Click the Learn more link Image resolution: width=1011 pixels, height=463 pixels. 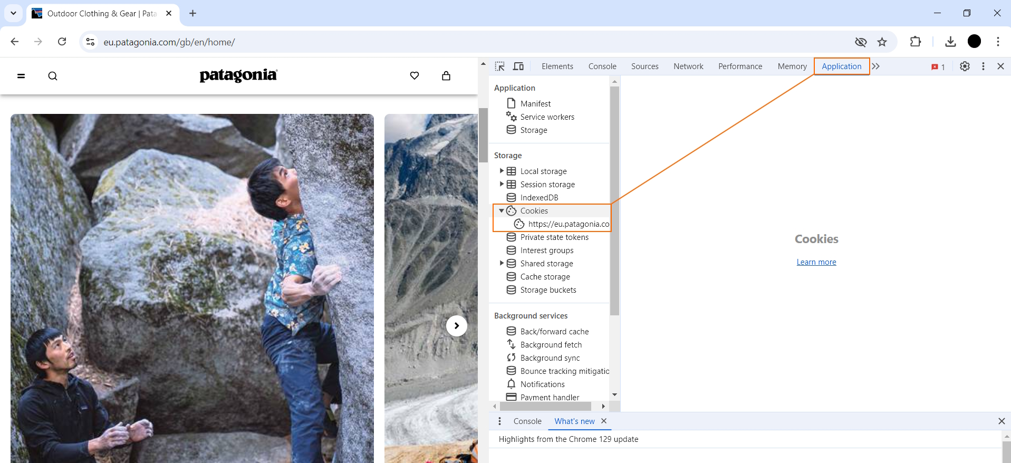pyautogui.click(x=816, y=262)
